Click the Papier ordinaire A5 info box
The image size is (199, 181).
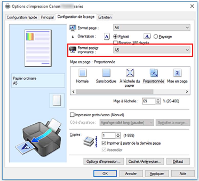pos(38,81)
